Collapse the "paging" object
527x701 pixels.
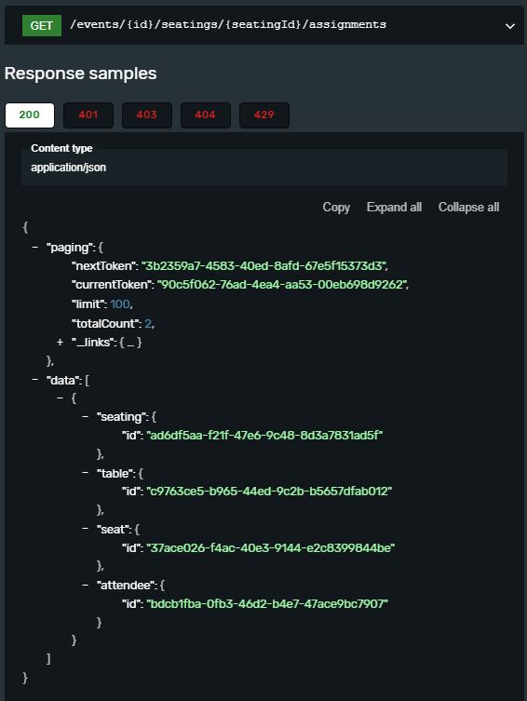coord(35,247)
